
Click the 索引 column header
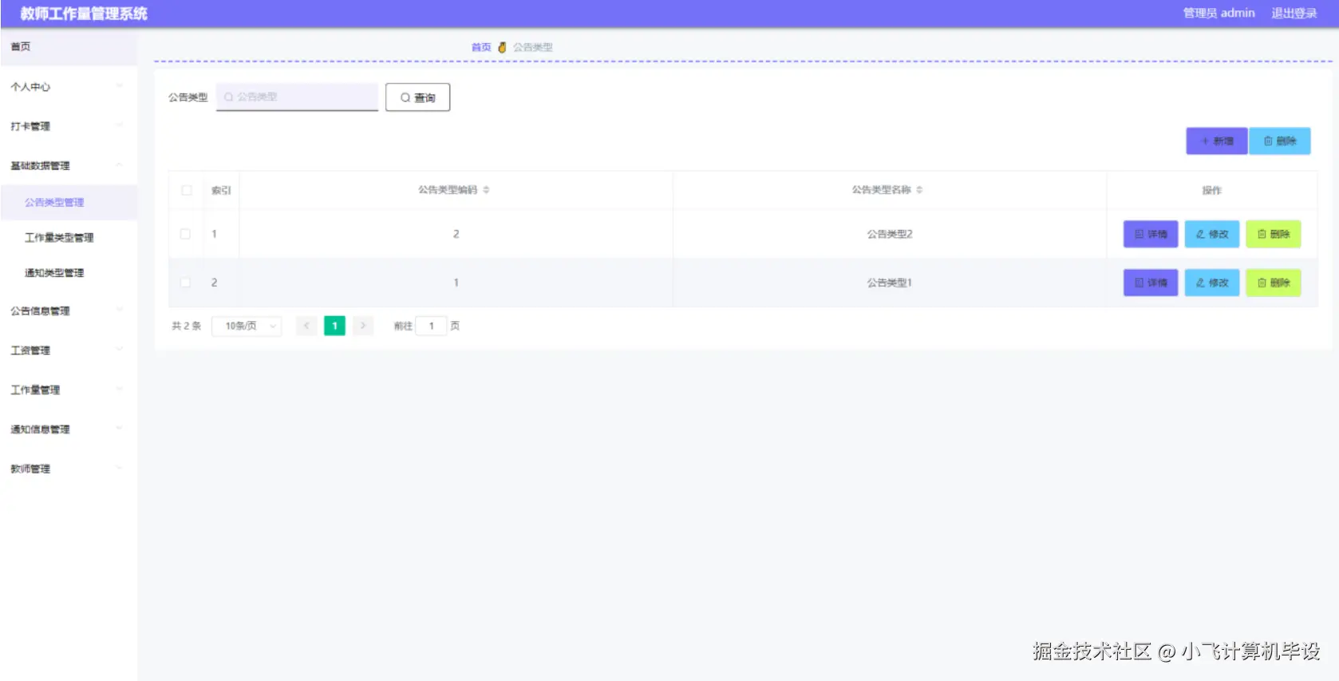(x=221, y=190)
